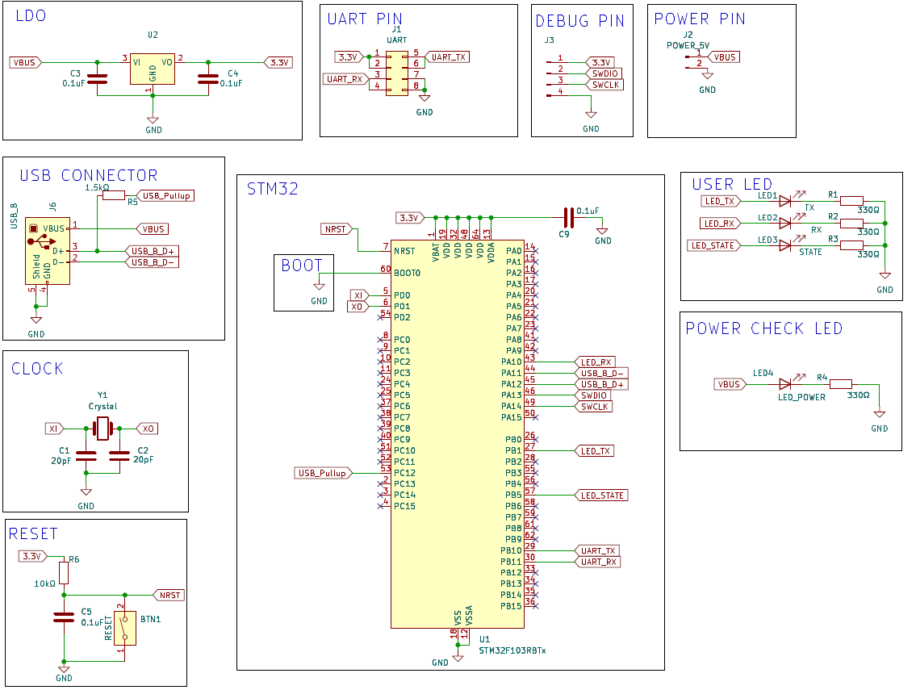Select resistor R2 next to LED2
The height and width of the screenshot is (690, 916).
click(851, 224)
